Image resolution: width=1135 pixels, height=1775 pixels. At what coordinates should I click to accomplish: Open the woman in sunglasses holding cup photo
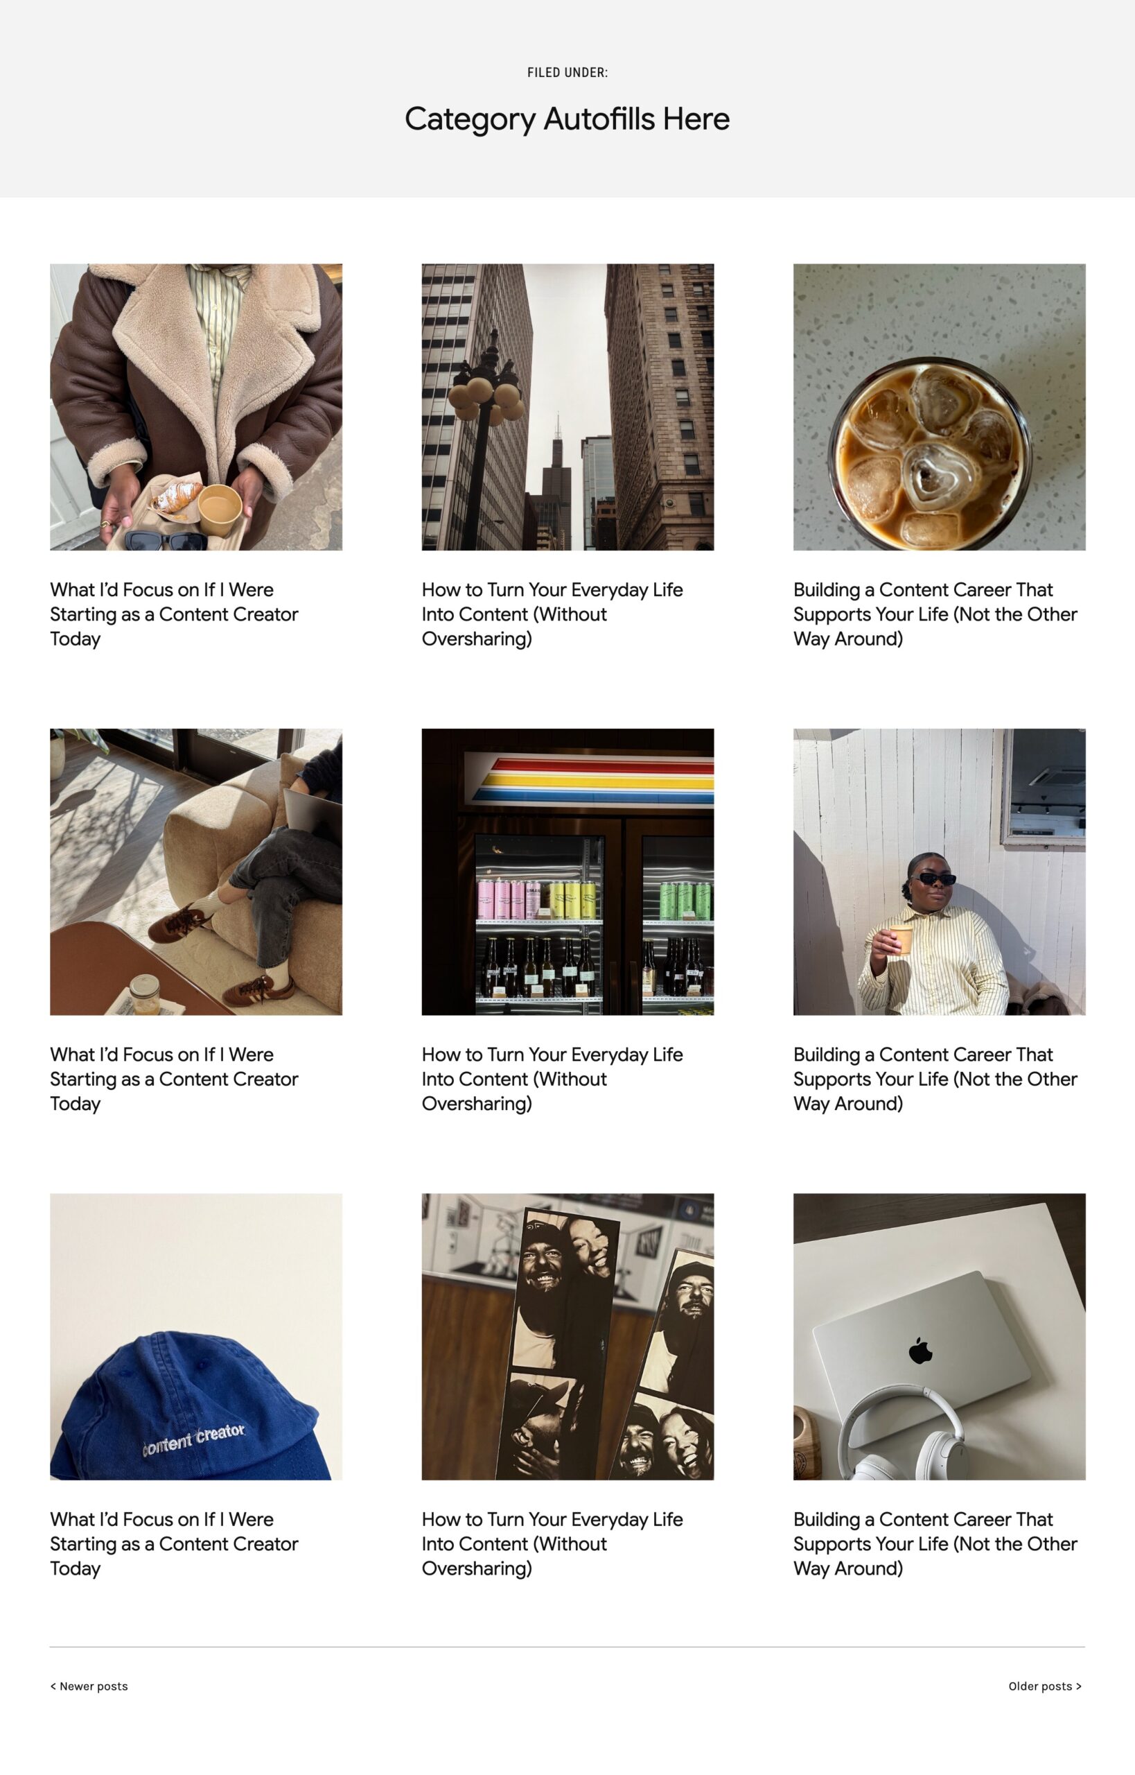(939, 872)
